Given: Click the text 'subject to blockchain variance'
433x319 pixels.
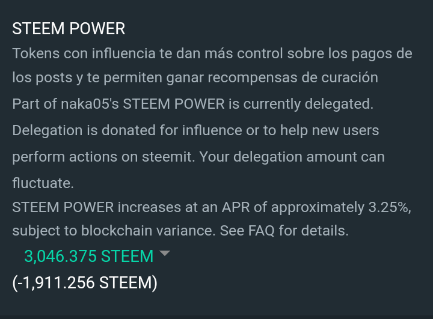Looking at the screenshot, I should [114, 231].
